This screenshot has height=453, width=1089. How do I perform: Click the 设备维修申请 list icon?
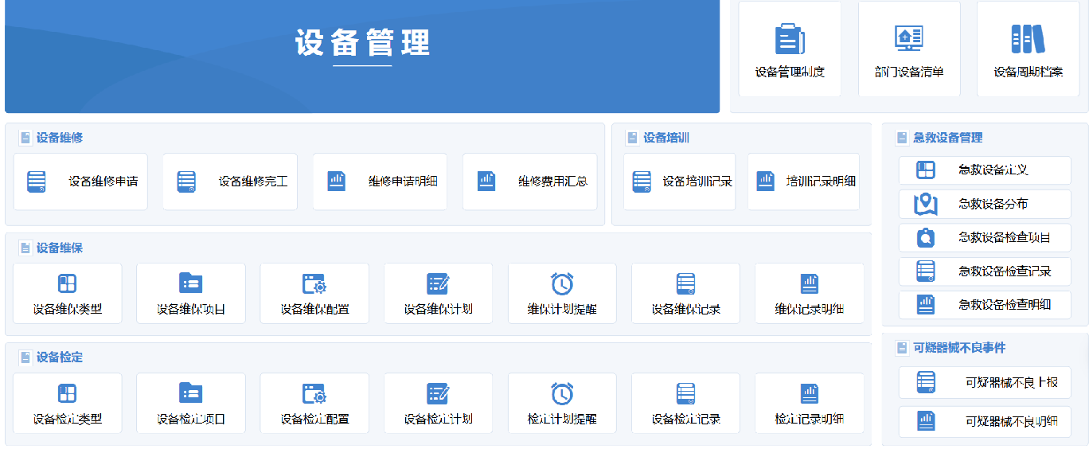tap(37, 182)
